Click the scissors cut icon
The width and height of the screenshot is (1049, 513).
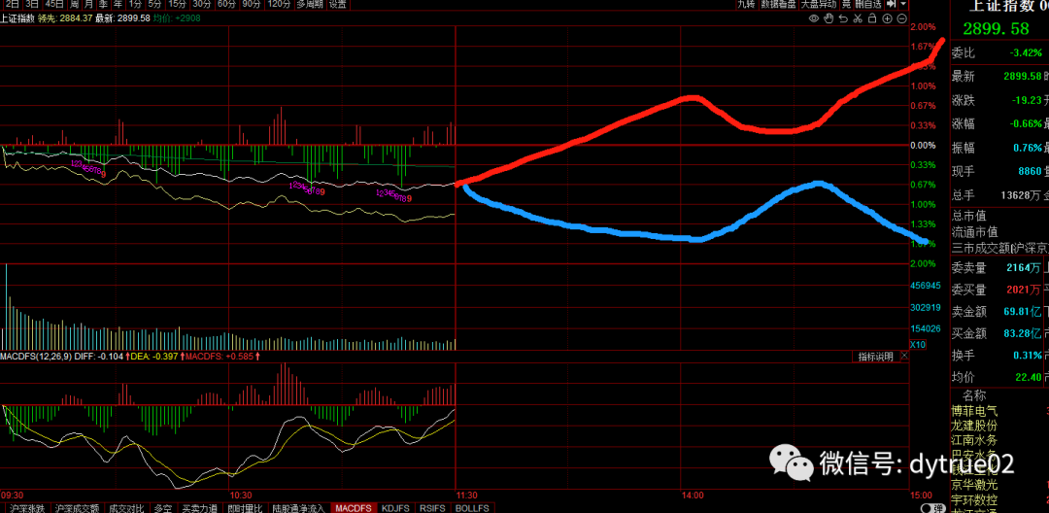858,18
